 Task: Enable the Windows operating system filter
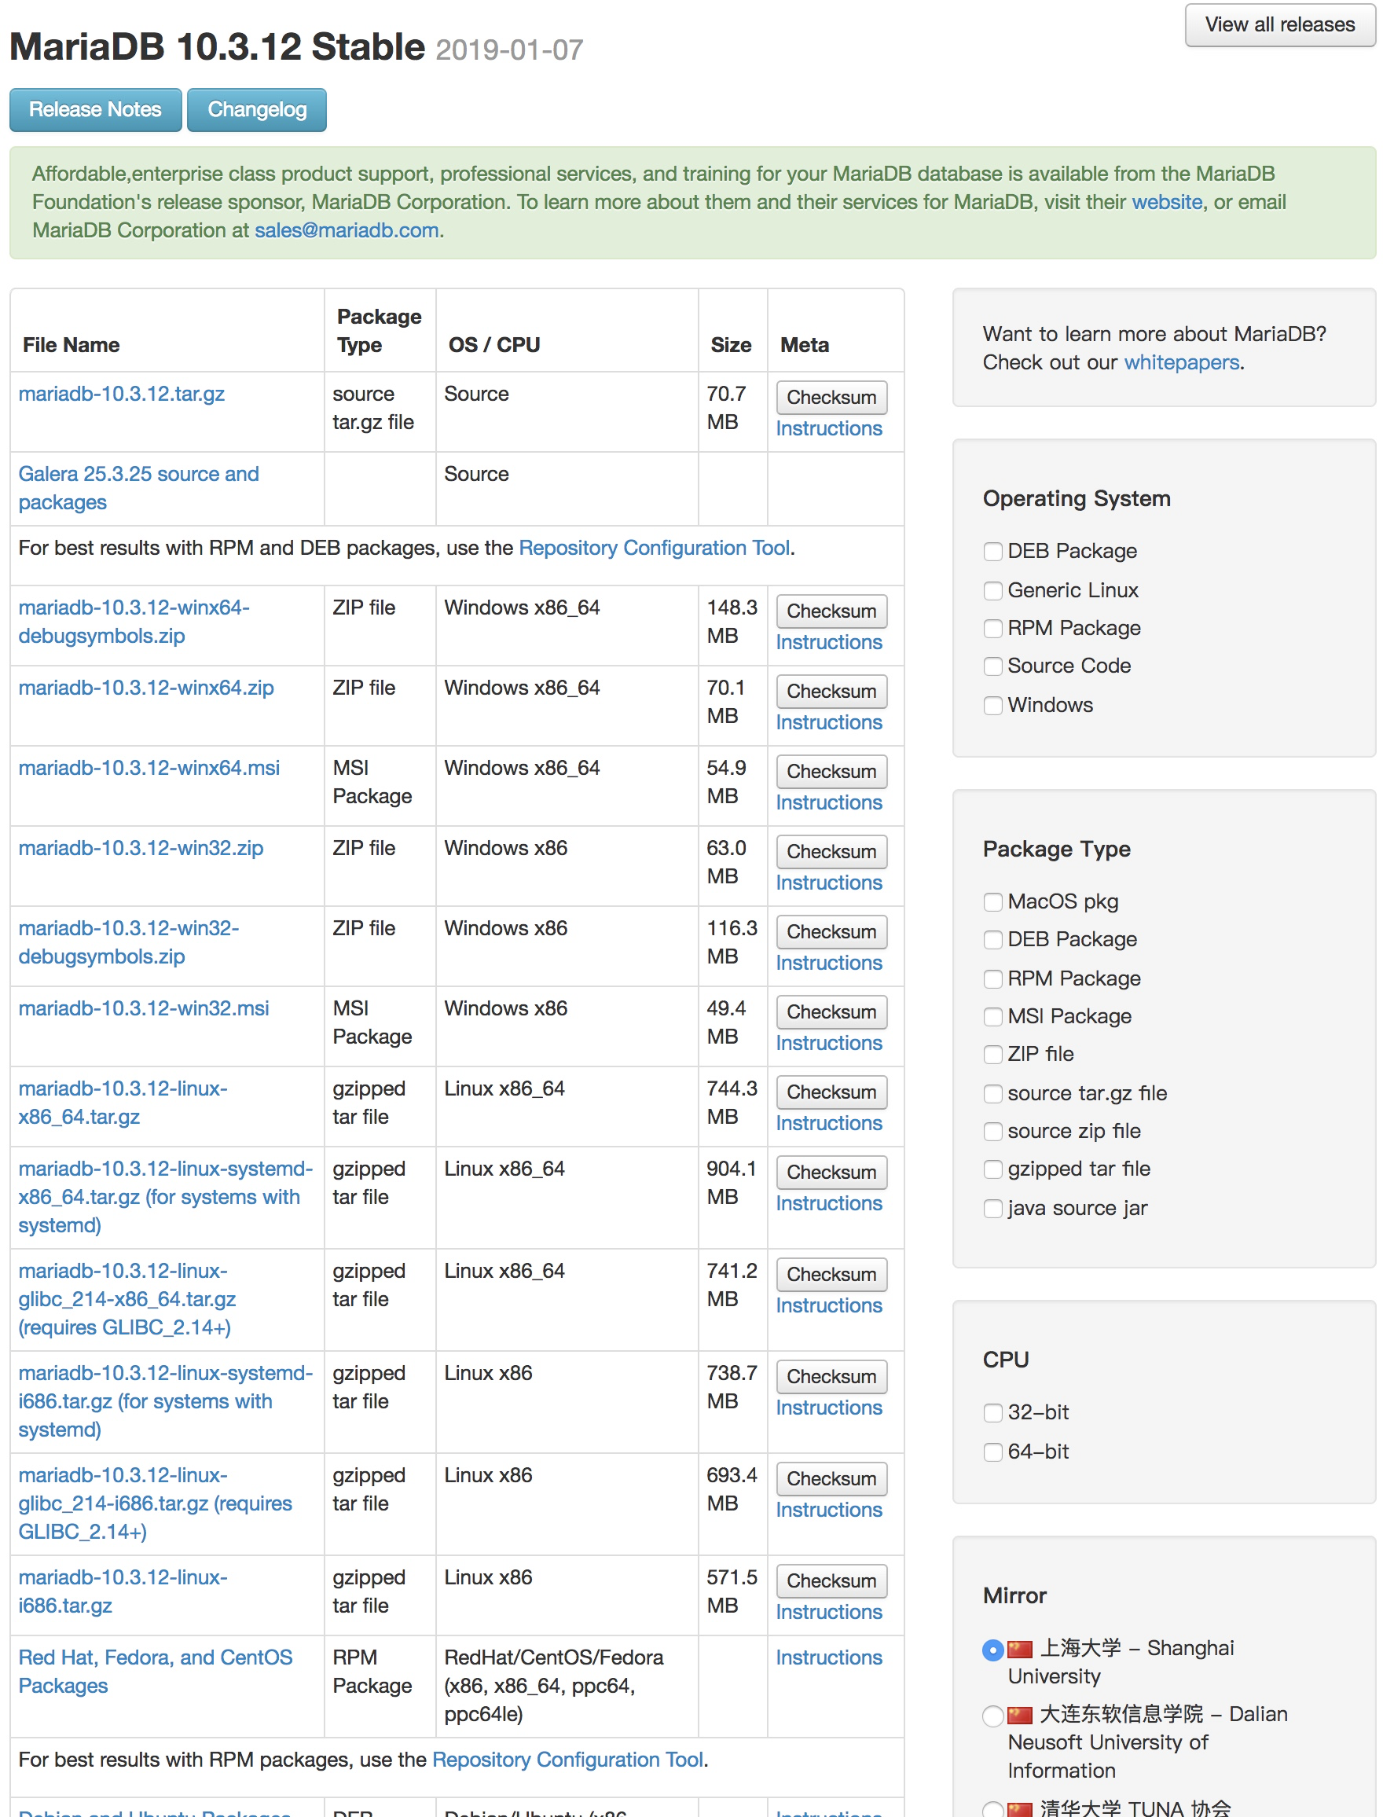[992, 706]
